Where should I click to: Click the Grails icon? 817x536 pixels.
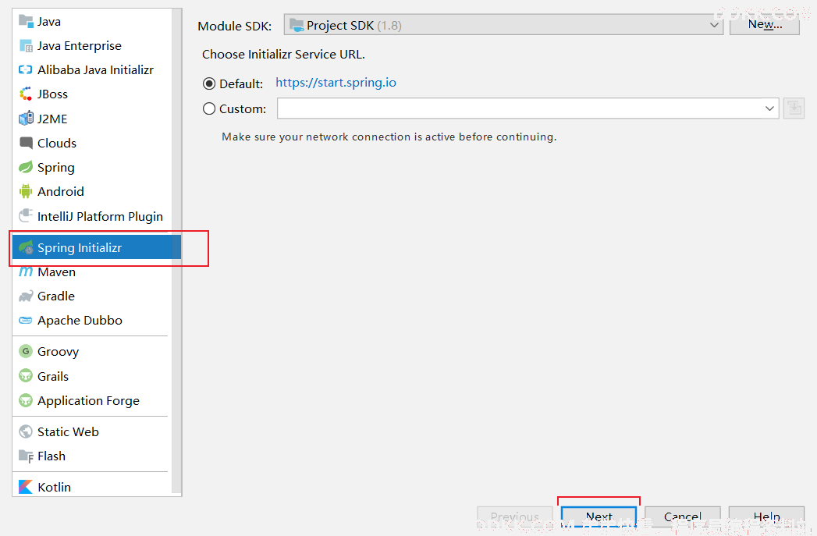[26, 376]
